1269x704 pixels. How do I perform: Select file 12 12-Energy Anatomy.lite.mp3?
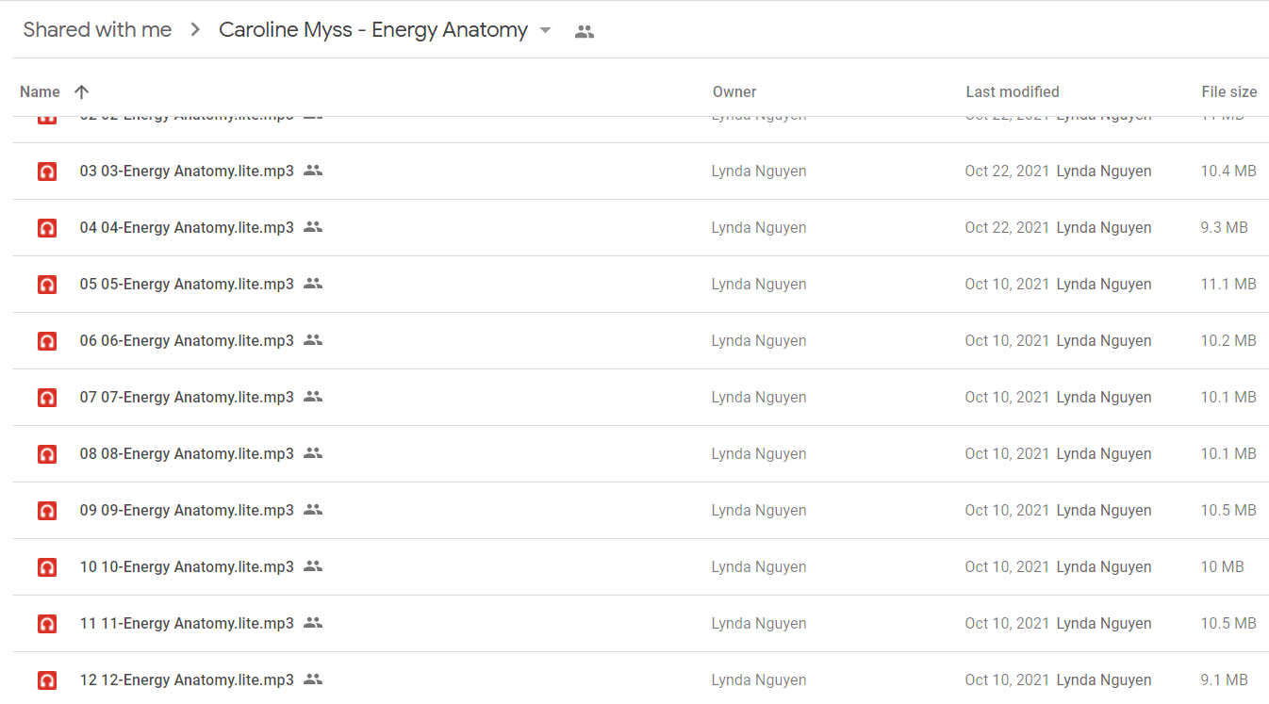(x=641, y=679)
